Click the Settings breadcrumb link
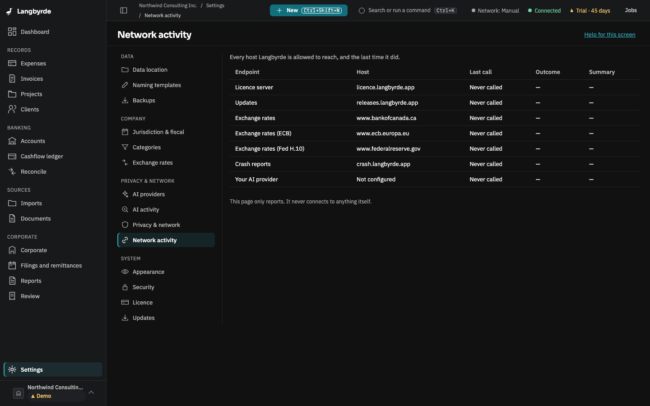The width and height of the screenshot is (650, 406). click(215, 5)
